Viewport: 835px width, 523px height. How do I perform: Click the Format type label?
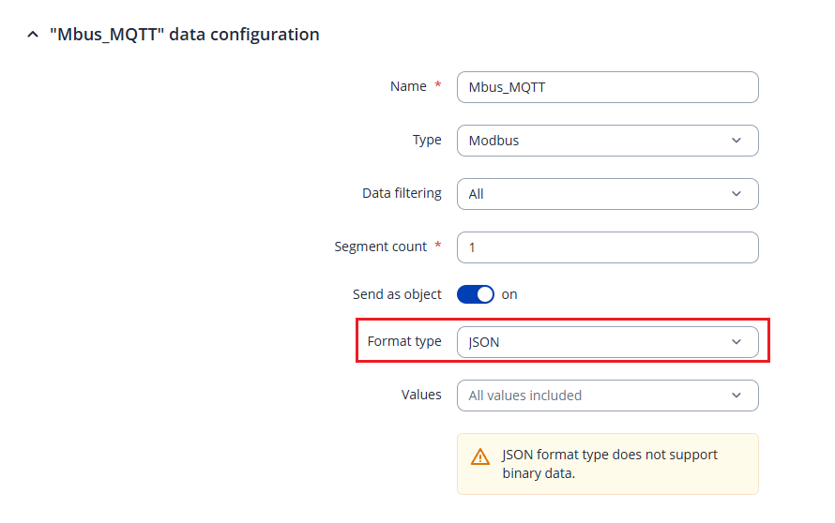click(x=404, y=341)
